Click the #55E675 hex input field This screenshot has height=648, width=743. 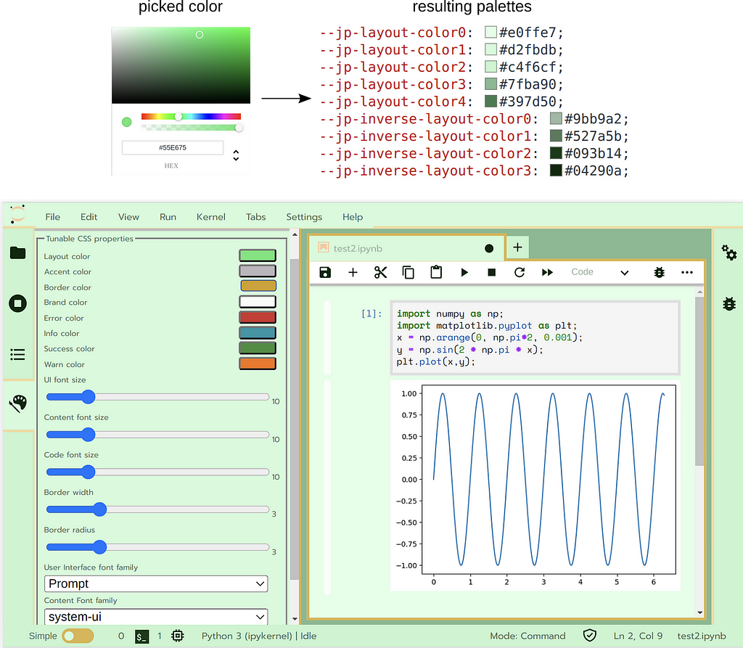click(173, 147)
